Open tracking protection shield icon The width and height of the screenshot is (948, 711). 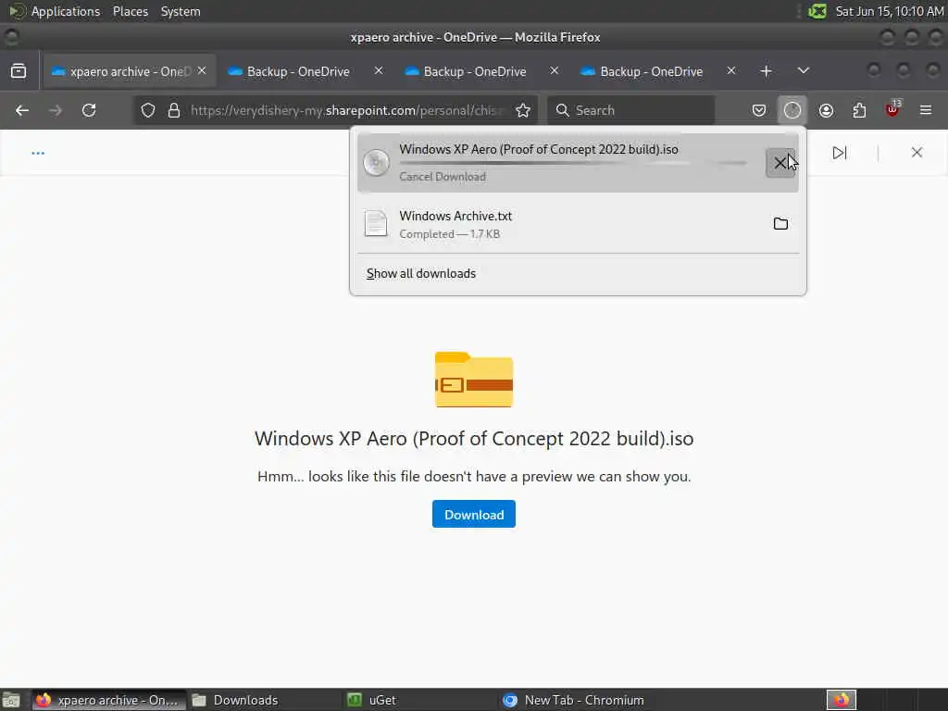pos(148,110)
